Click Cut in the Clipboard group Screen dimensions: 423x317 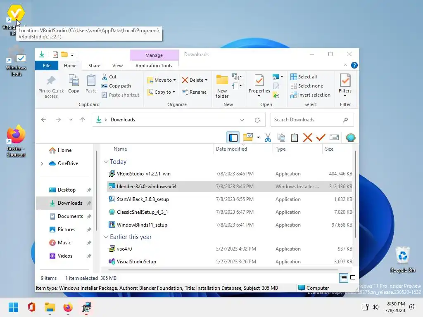coord(109,77)
